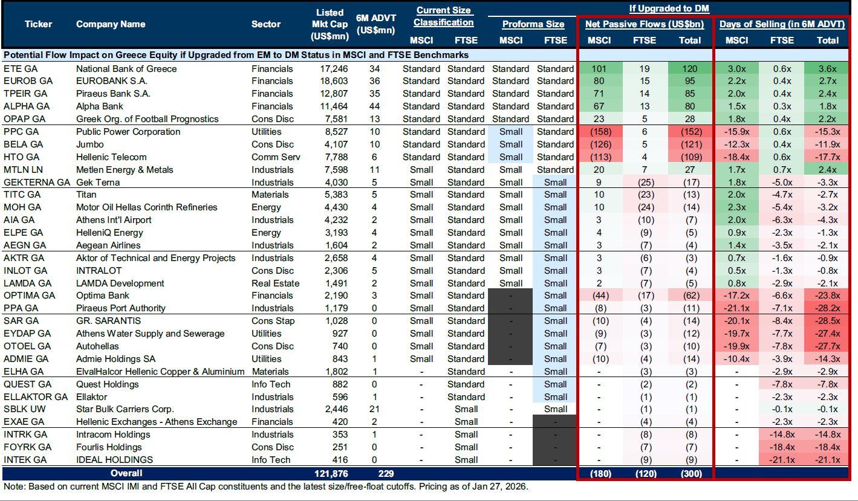The image size is (858, 501).
Task: Click the Potential Flow Impact title row
Action: tap(236, 55)
